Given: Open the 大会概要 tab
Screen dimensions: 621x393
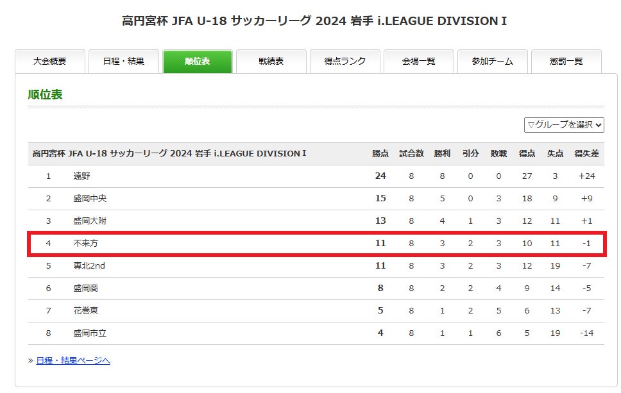Looking at the screenshot, I should [50, 62].
